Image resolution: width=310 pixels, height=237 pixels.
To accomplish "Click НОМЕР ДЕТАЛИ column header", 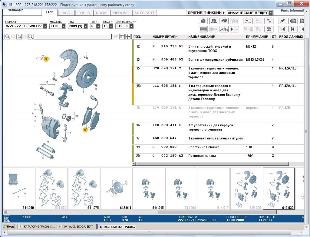I will [x=165, y=37].
